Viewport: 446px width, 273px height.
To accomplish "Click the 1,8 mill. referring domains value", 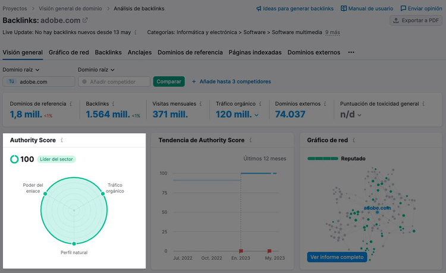I will (x=26, y=114).
